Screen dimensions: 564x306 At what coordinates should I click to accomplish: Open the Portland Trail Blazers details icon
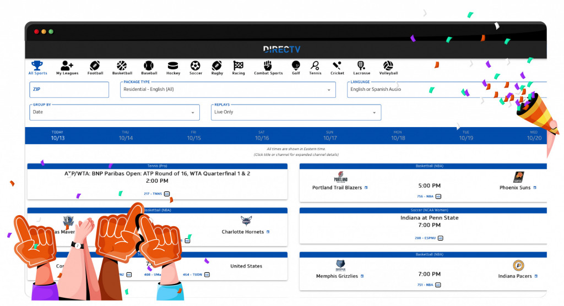[x=366, y=188]
